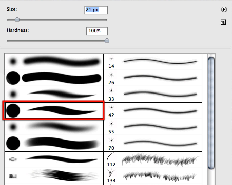Select small soft round brush with faded-end stroke

54,127
